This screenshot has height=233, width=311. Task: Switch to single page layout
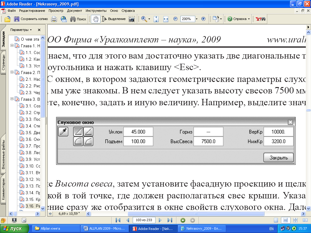pyautogui.click(x=276, y=220)
